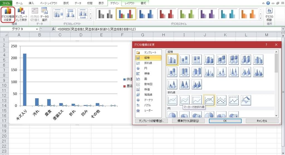Minimize the ribbon with the caret icon
The height and width of the screenshot is (155, 285).
(263, 3)
